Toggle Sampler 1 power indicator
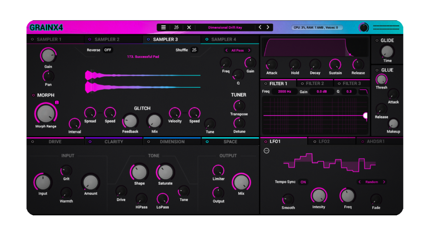428x241 pixels. (x=32, y=39)
